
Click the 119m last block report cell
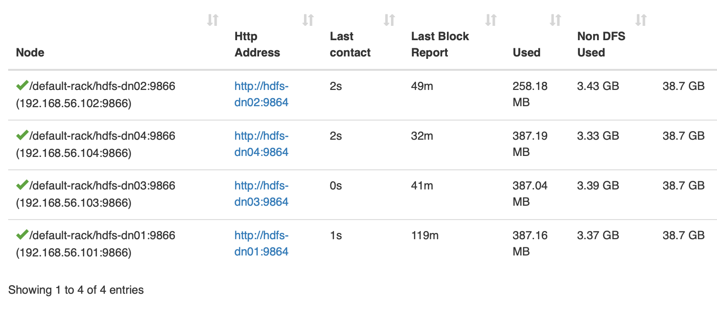click(424, 235)
